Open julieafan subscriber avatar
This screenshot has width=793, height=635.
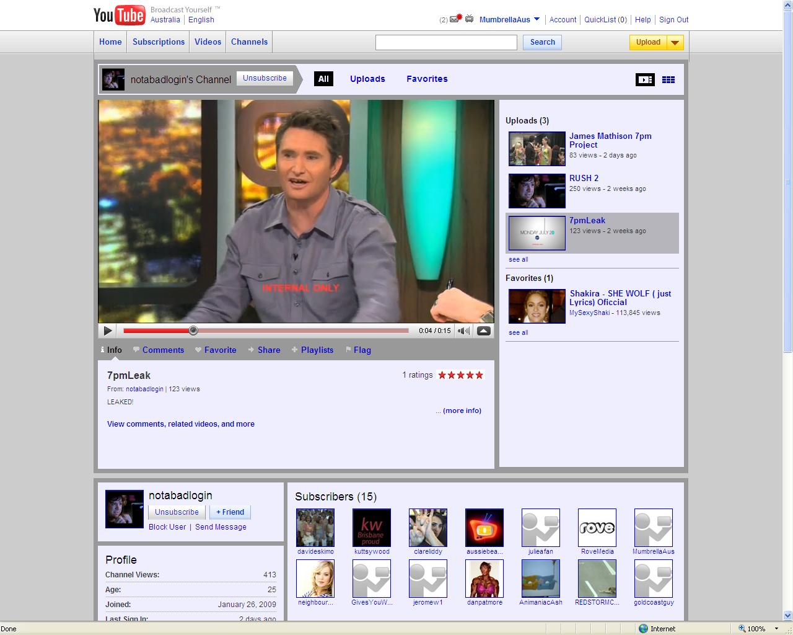click(x=541, y=528)
